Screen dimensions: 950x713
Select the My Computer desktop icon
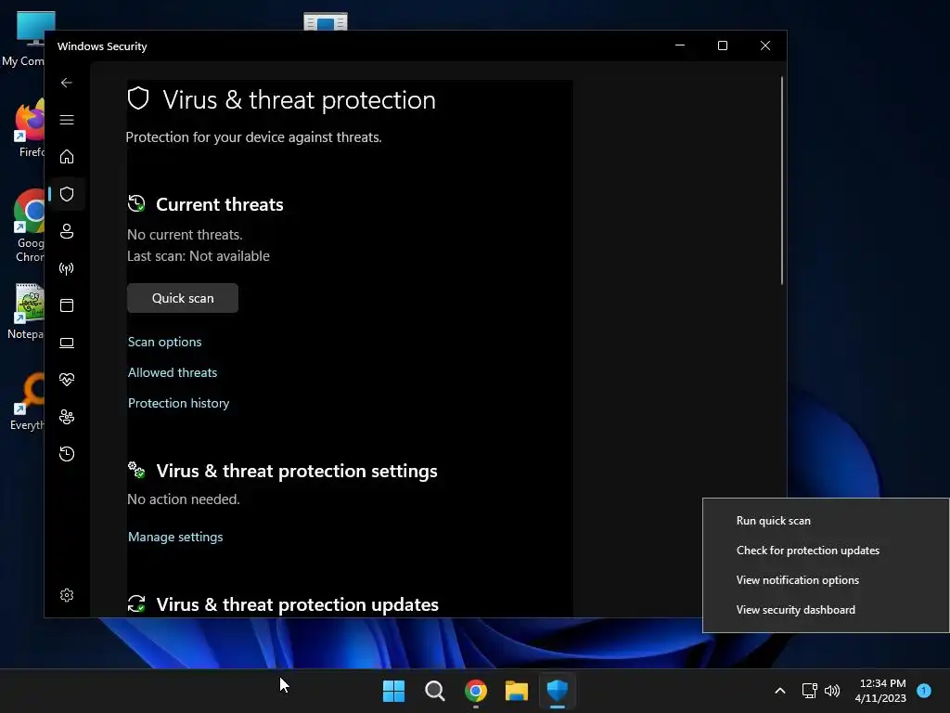point(23,39)
